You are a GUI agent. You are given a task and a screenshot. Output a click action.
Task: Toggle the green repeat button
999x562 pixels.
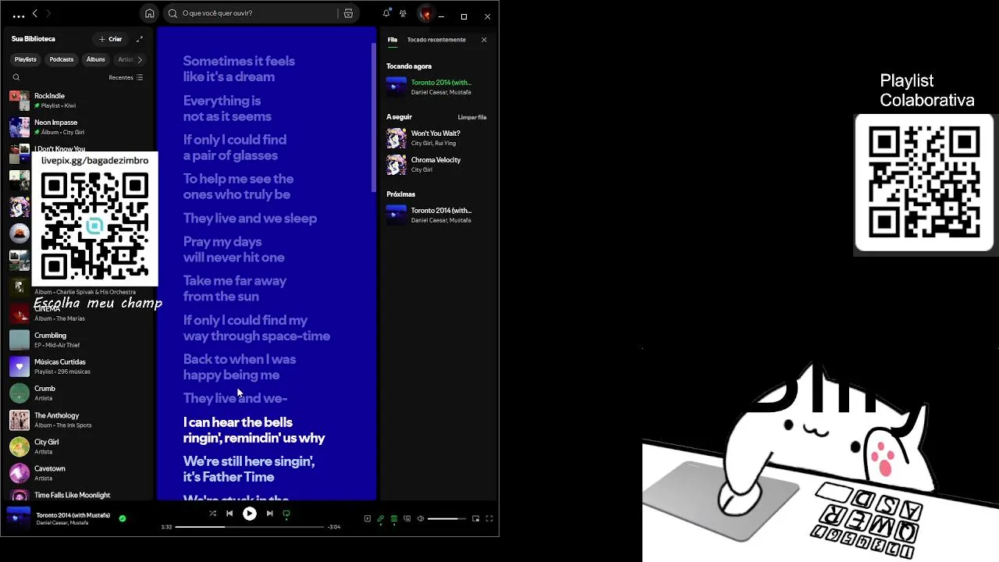coord(286,514)
